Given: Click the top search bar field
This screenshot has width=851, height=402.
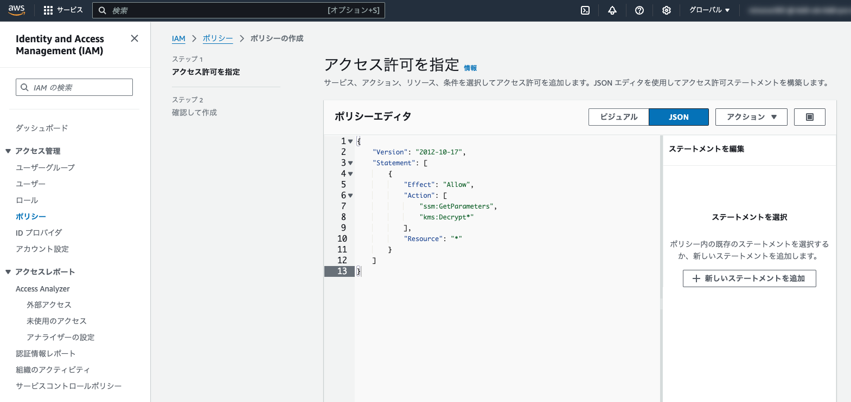Looking at the screenshot, I should [239, 10].
